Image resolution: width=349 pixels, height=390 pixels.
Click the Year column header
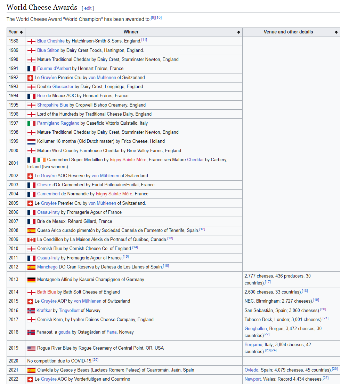tap(16, 32)
